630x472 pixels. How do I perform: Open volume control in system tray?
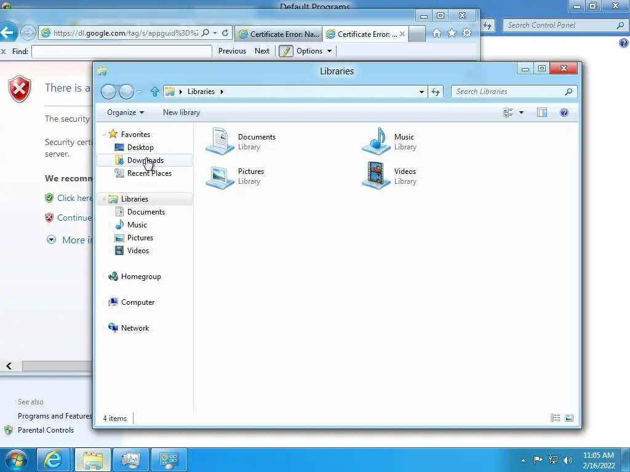pos(568,460)
